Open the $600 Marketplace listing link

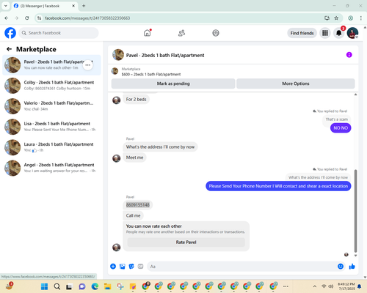[151, 74]
